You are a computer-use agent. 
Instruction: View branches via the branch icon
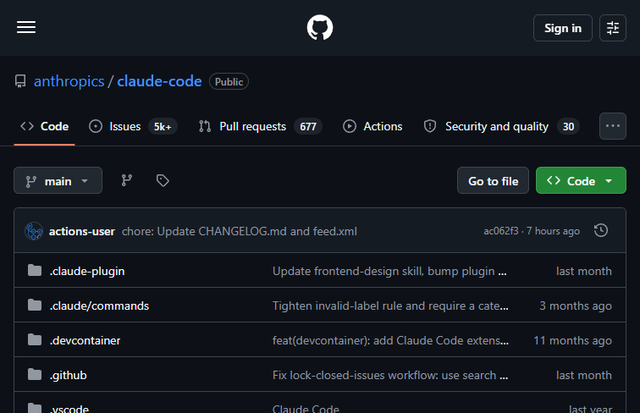[x=127, y=180]
